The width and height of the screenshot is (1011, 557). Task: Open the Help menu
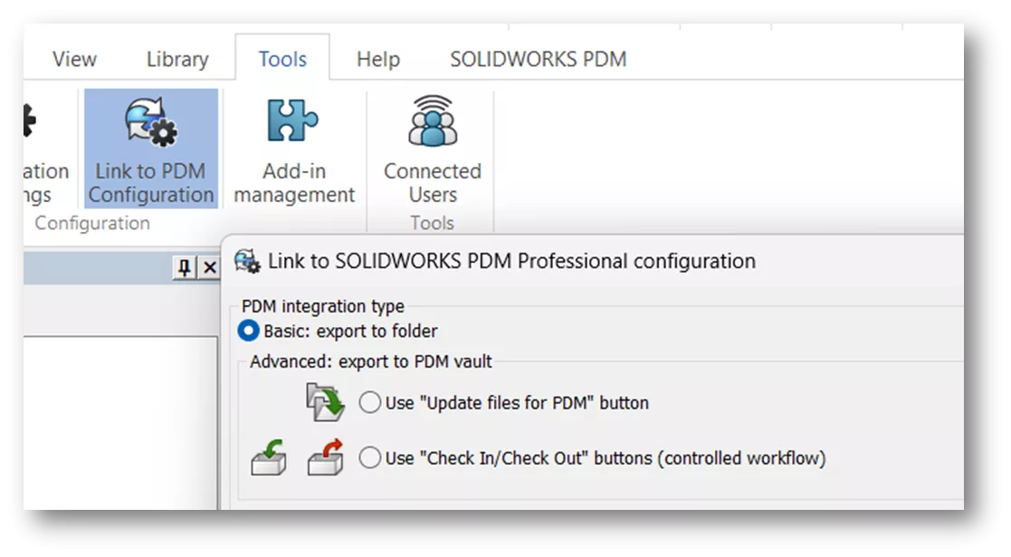(x=377, y=59)
